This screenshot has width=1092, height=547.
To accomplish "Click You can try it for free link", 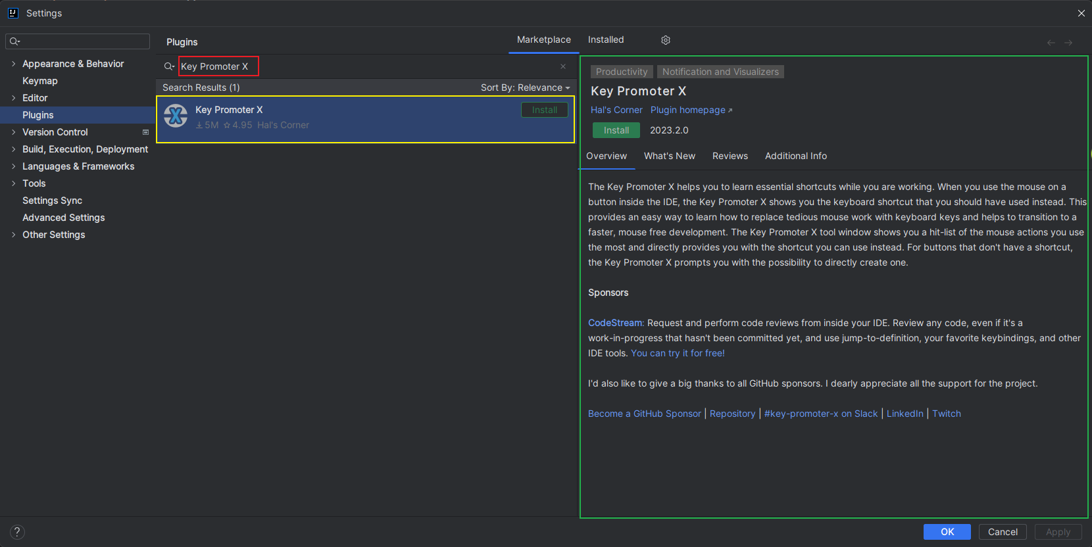I will point(678,353).
